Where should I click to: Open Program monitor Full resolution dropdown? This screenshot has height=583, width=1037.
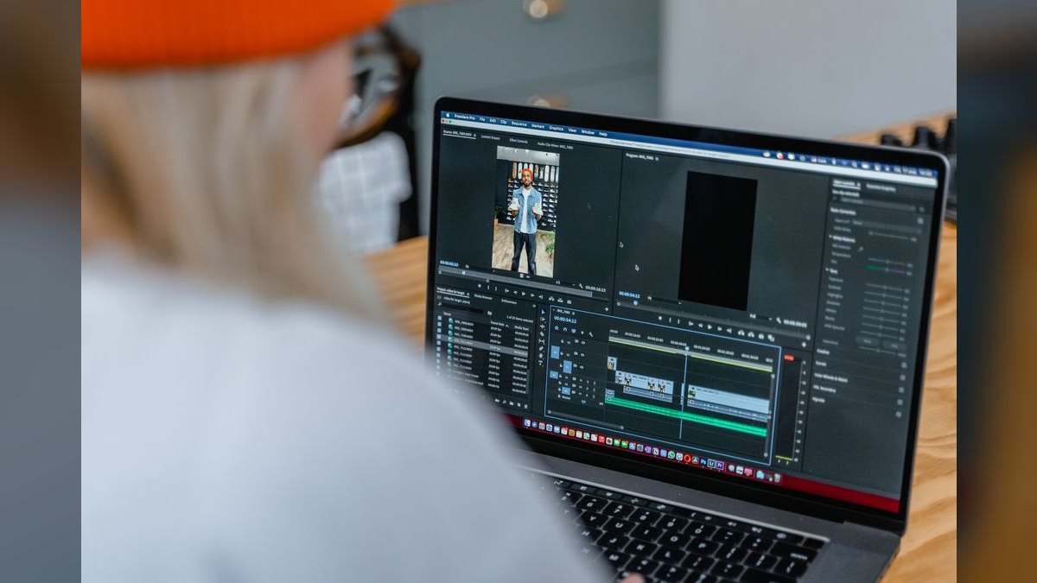[x=760, y=317]
